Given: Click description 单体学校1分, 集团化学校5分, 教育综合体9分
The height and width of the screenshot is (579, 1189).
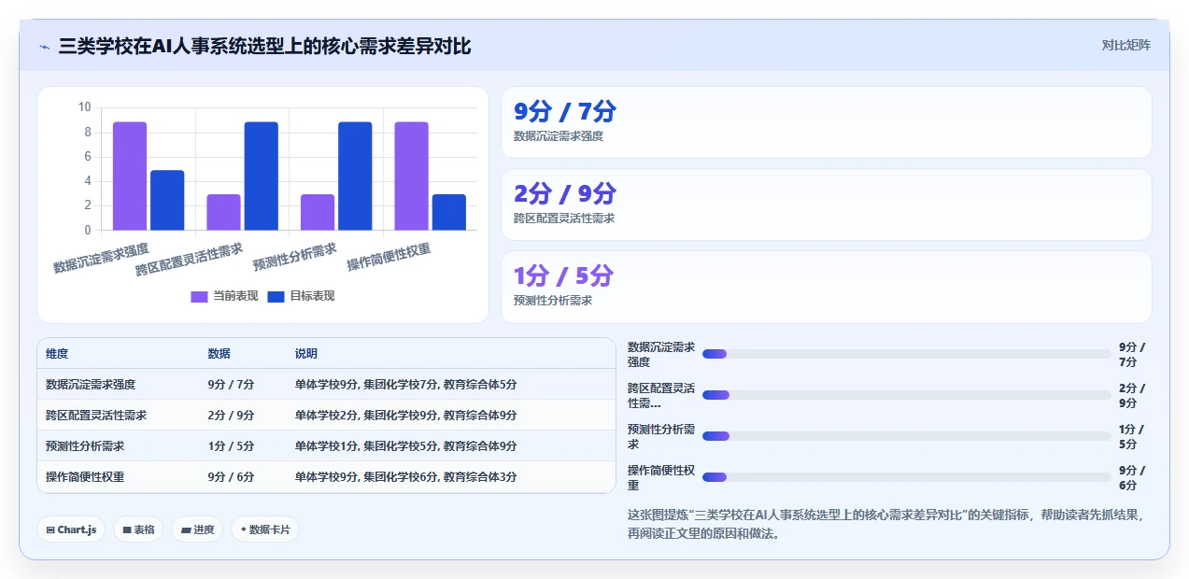Looking at the screenshot, I should coord(406,446).
